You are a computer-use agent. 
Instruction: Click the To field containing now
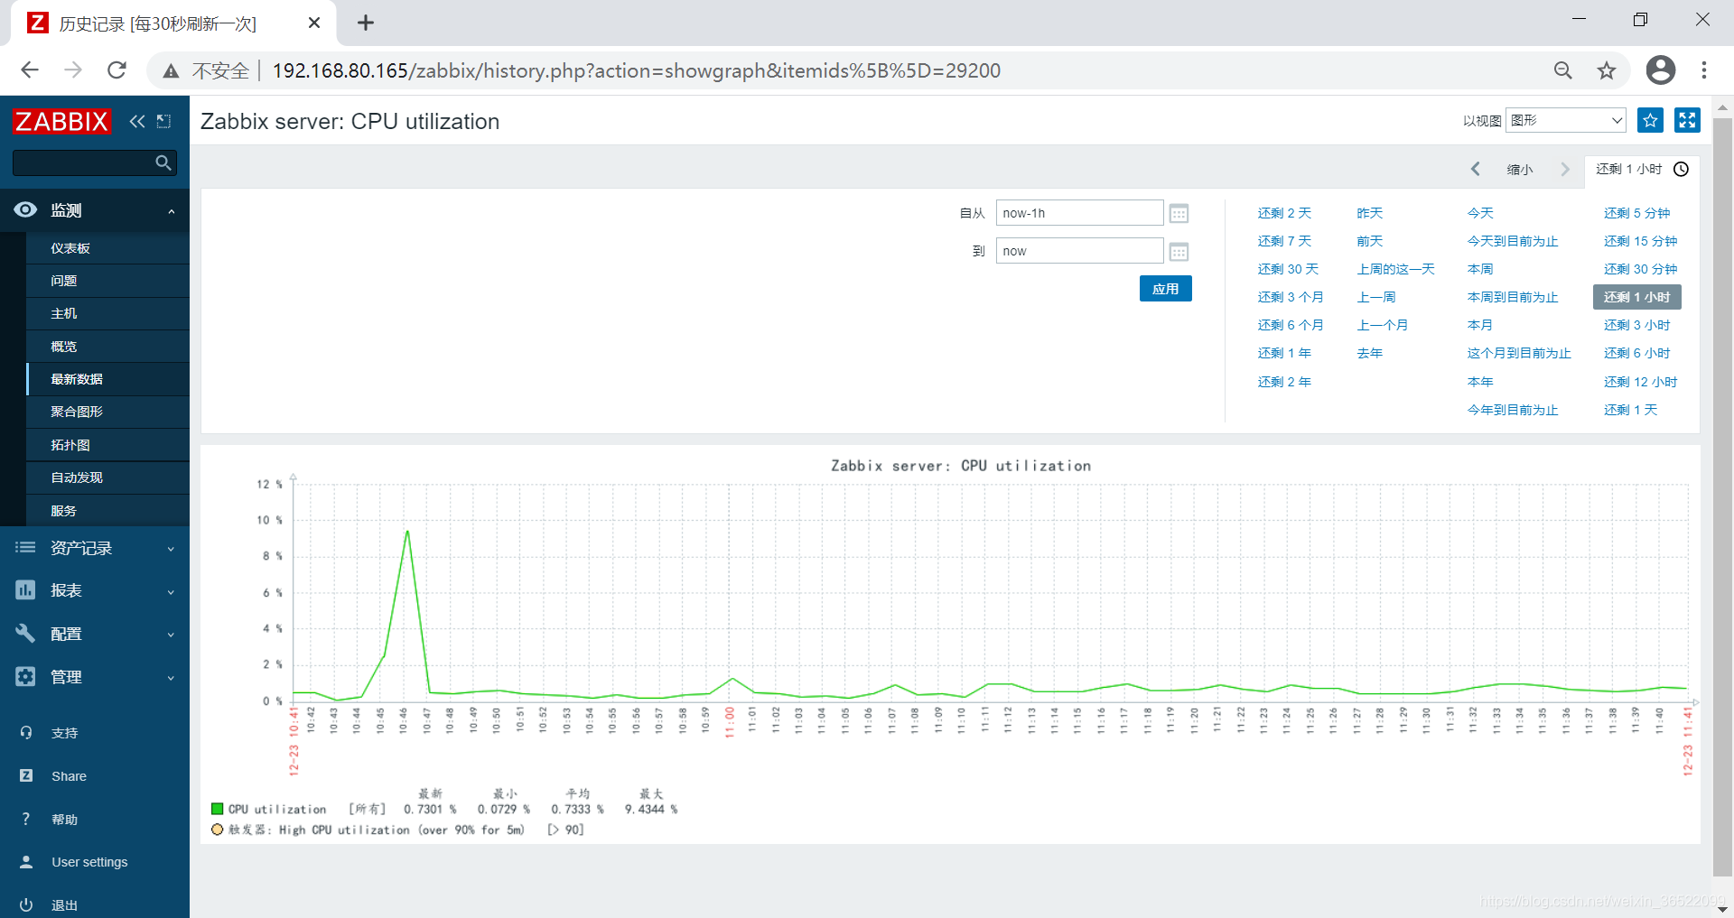(1079, 251)
